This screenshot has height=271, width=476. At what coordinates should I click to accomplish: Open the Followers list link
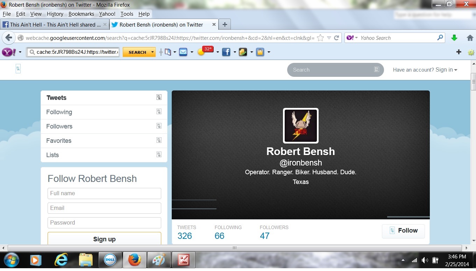point(59,126)
